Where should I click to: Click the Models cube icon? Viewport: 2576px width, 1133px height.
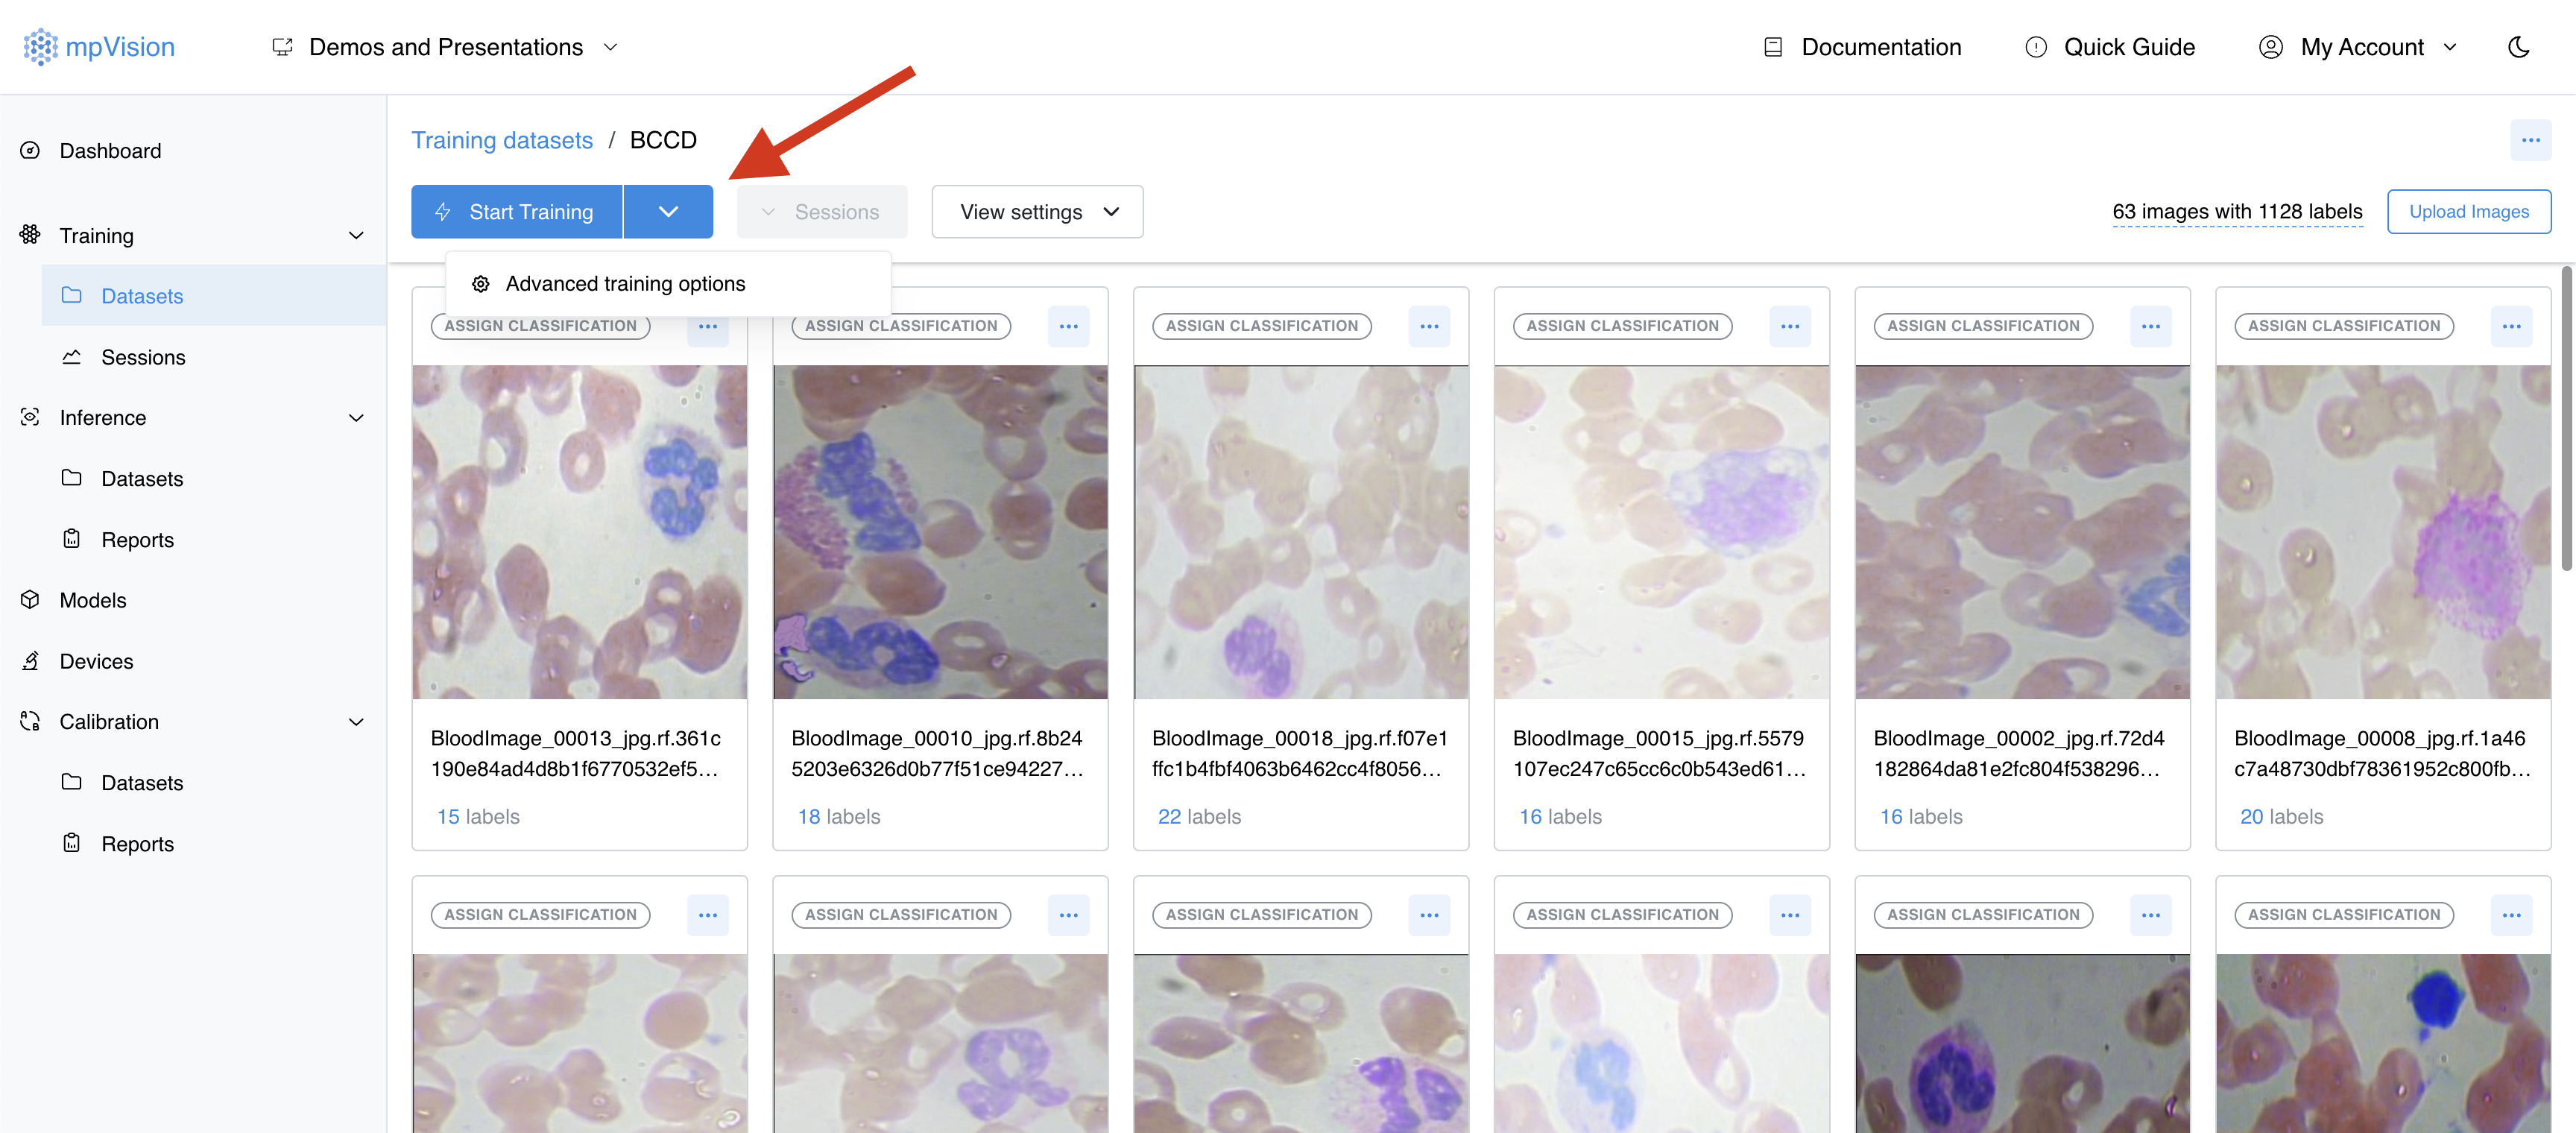[x=30, y=600]
